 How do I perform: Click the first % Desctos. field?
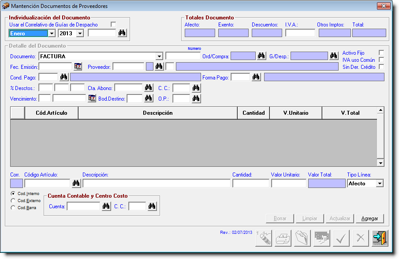(x=46, y=88)
